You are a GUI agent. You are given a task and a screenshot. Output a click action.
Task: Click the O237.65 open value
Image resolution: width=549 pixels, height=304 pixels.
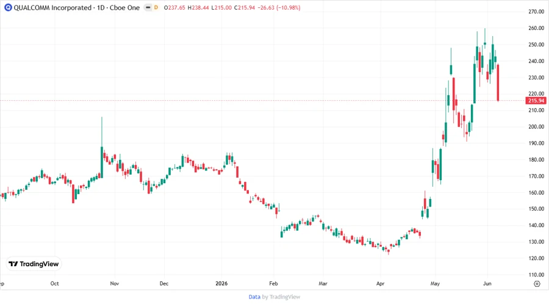174,8
